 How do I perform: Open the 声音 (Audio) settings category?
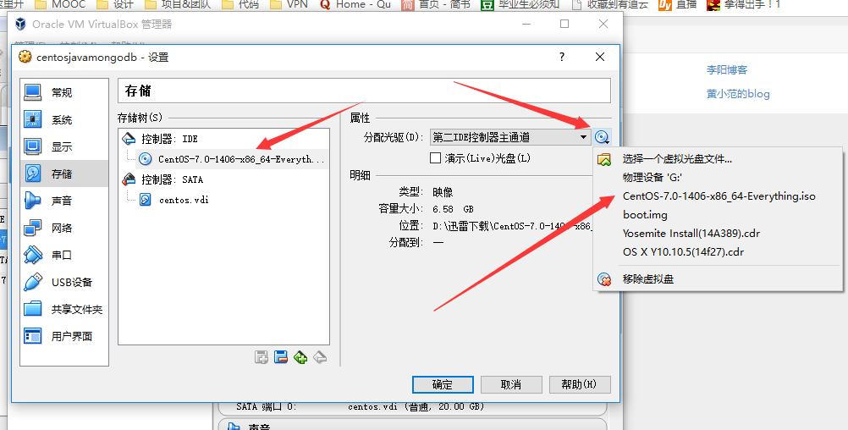coord(63,201)
